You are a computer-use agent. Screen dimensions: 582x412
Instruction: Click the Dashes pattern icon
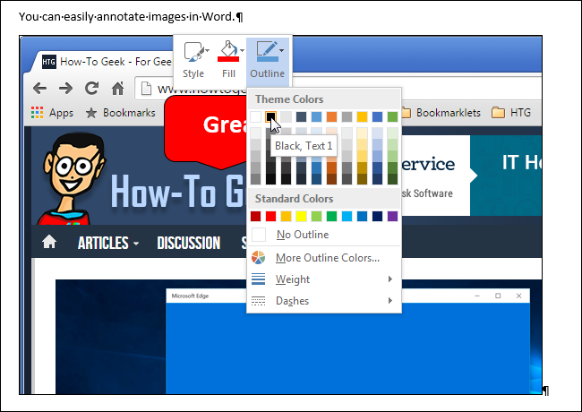tap(259, 301)
